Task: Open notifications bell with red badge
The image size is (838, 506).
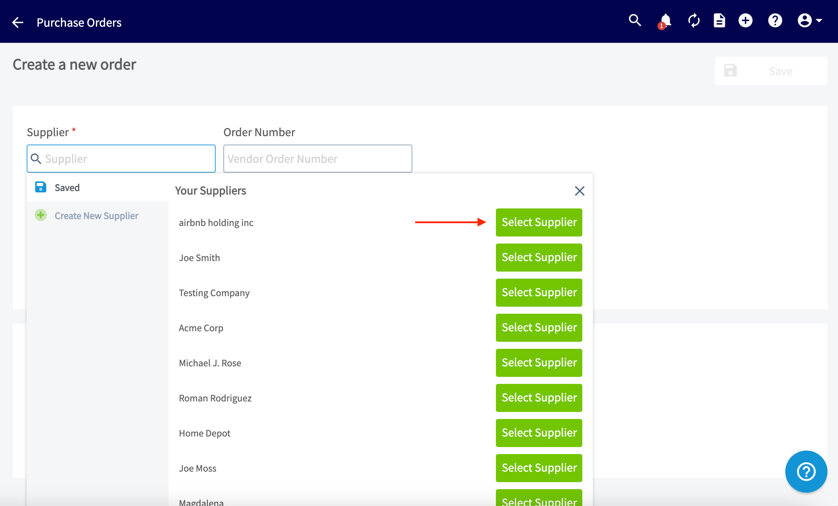Action: click(665, 21)
